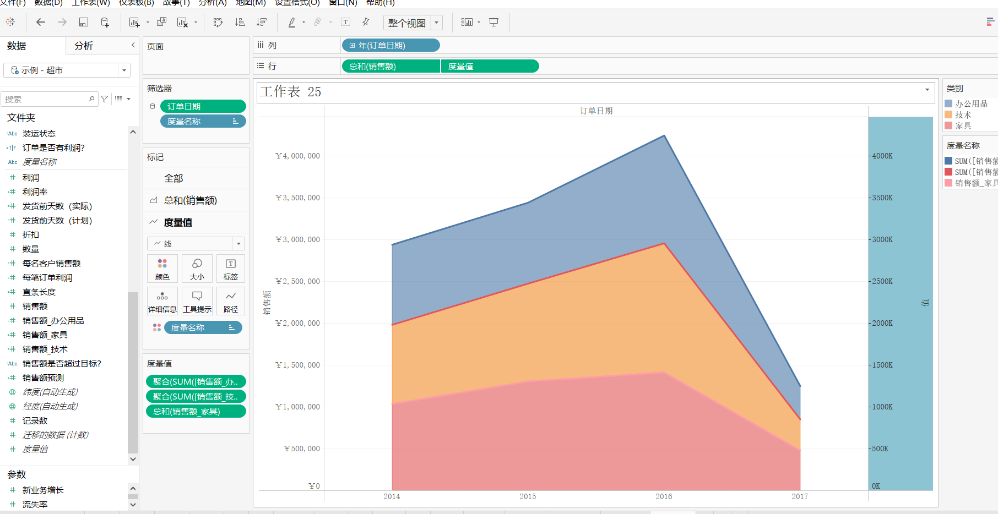Click the filter icon beside the search box

(105, 99)
